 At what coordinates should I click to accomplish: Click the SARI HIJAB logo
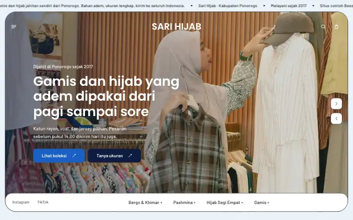[x=176, y=26]
